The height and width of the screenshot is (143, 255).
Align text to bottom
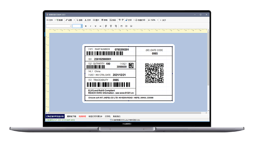pos(131,26)
